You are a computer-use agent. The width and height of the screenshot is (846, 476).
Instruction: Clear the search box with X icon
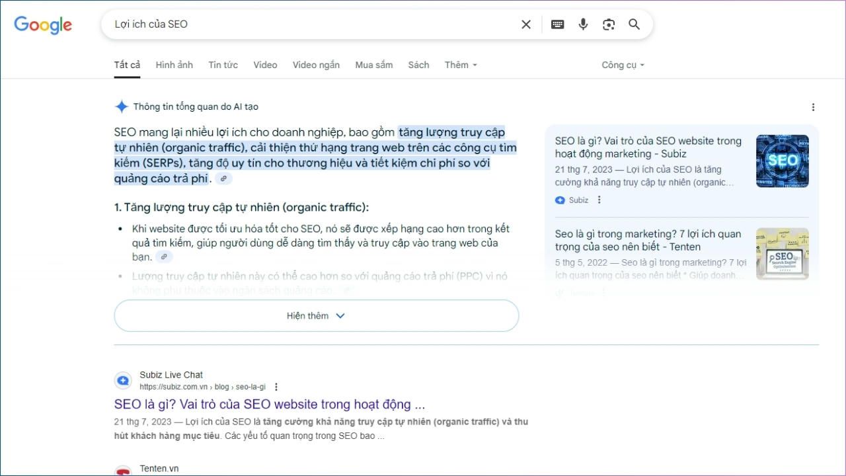point(526,24)
